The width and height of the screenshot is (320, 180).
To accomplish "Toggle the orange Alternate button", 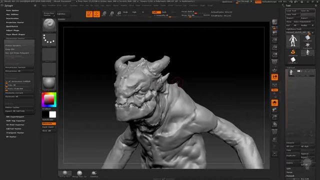I will pos(49,123).
